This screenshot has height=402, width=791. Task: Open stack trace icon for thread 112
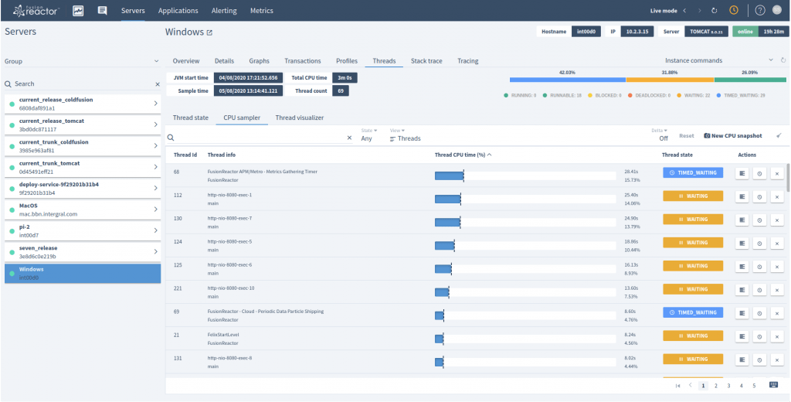click(x=742, y=196)
